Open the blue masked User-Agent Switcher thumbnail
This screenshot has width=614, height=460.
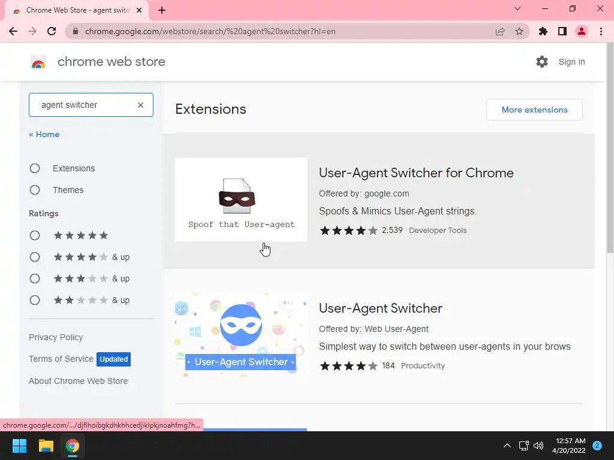[241, 335]
